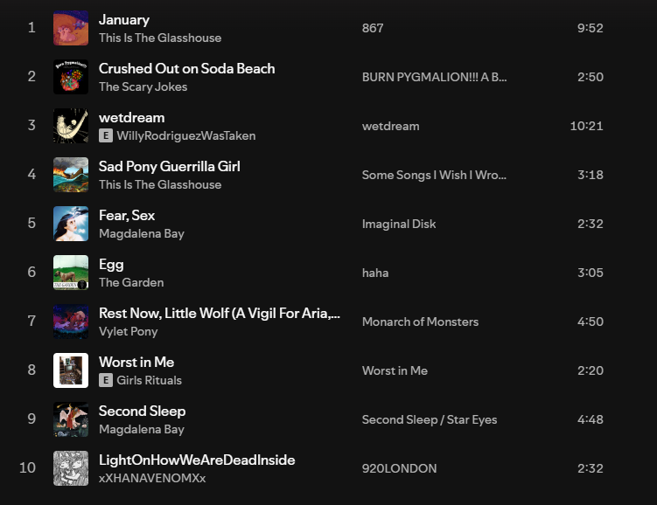Image resolution: width=657 pixels, height=505 pixels.
Task: Open the track title Fear, Sex
Action: [x=127, y=216]
